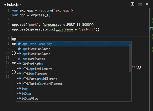
Task: Pick 'HTMLMapElement' from autocomplete list
Action: tap(72, 74)
